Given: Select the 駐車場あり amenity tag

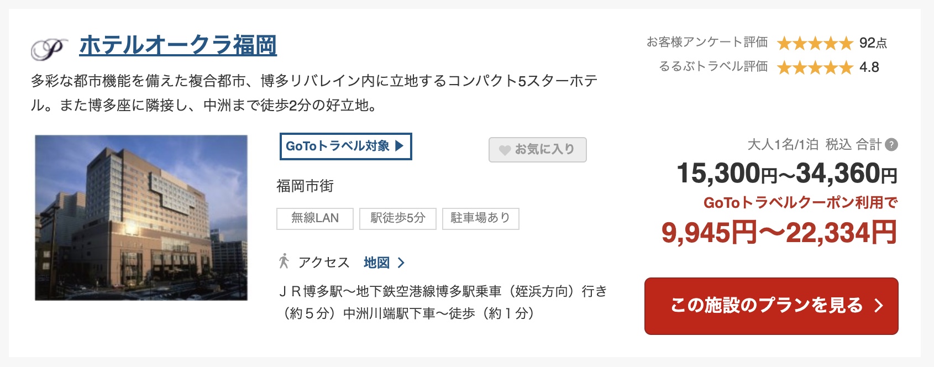Looking at the screenshot, I should click(479, 219).
